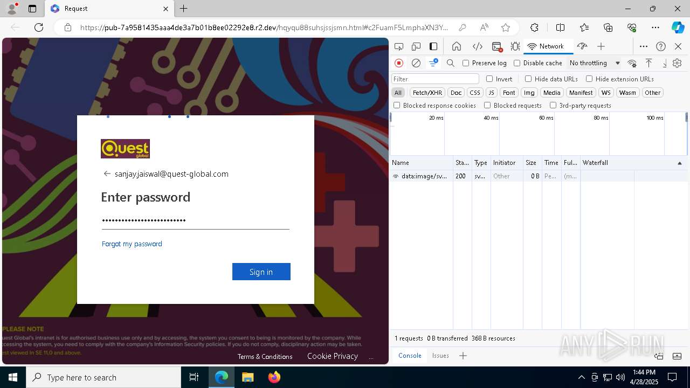Click the password input field
The width and height of the screenshot is (690, 388).
click(x=196, y=220)
